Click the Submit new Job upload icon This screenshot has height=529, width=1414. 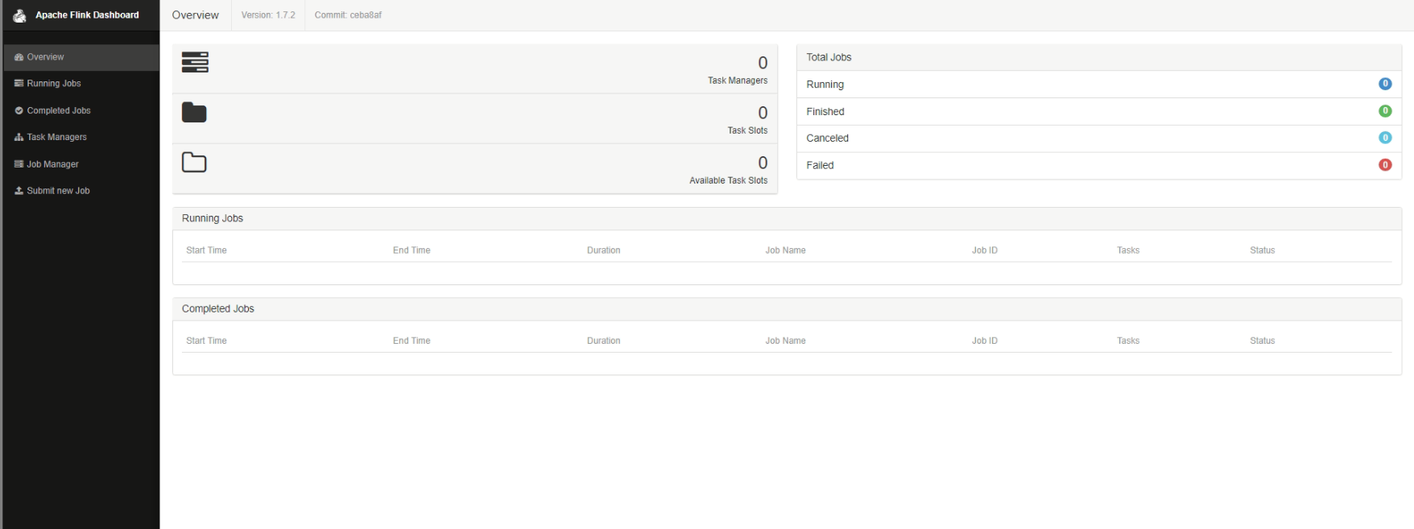19,191
